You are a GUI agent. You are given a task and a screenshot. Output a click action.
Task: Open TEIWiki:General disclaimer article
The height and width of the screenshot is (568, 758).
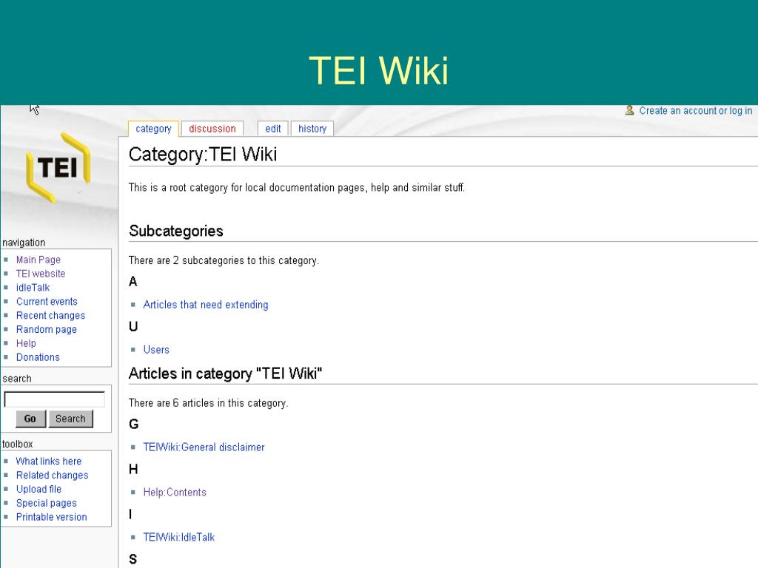pyautogui.click(x=204, y=447)
